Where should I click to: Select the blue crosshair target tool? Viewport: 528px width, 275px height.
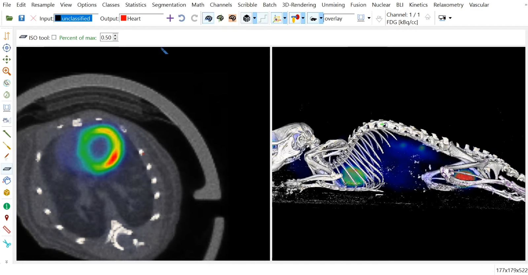pyautogui.click(x=7, y=48)
